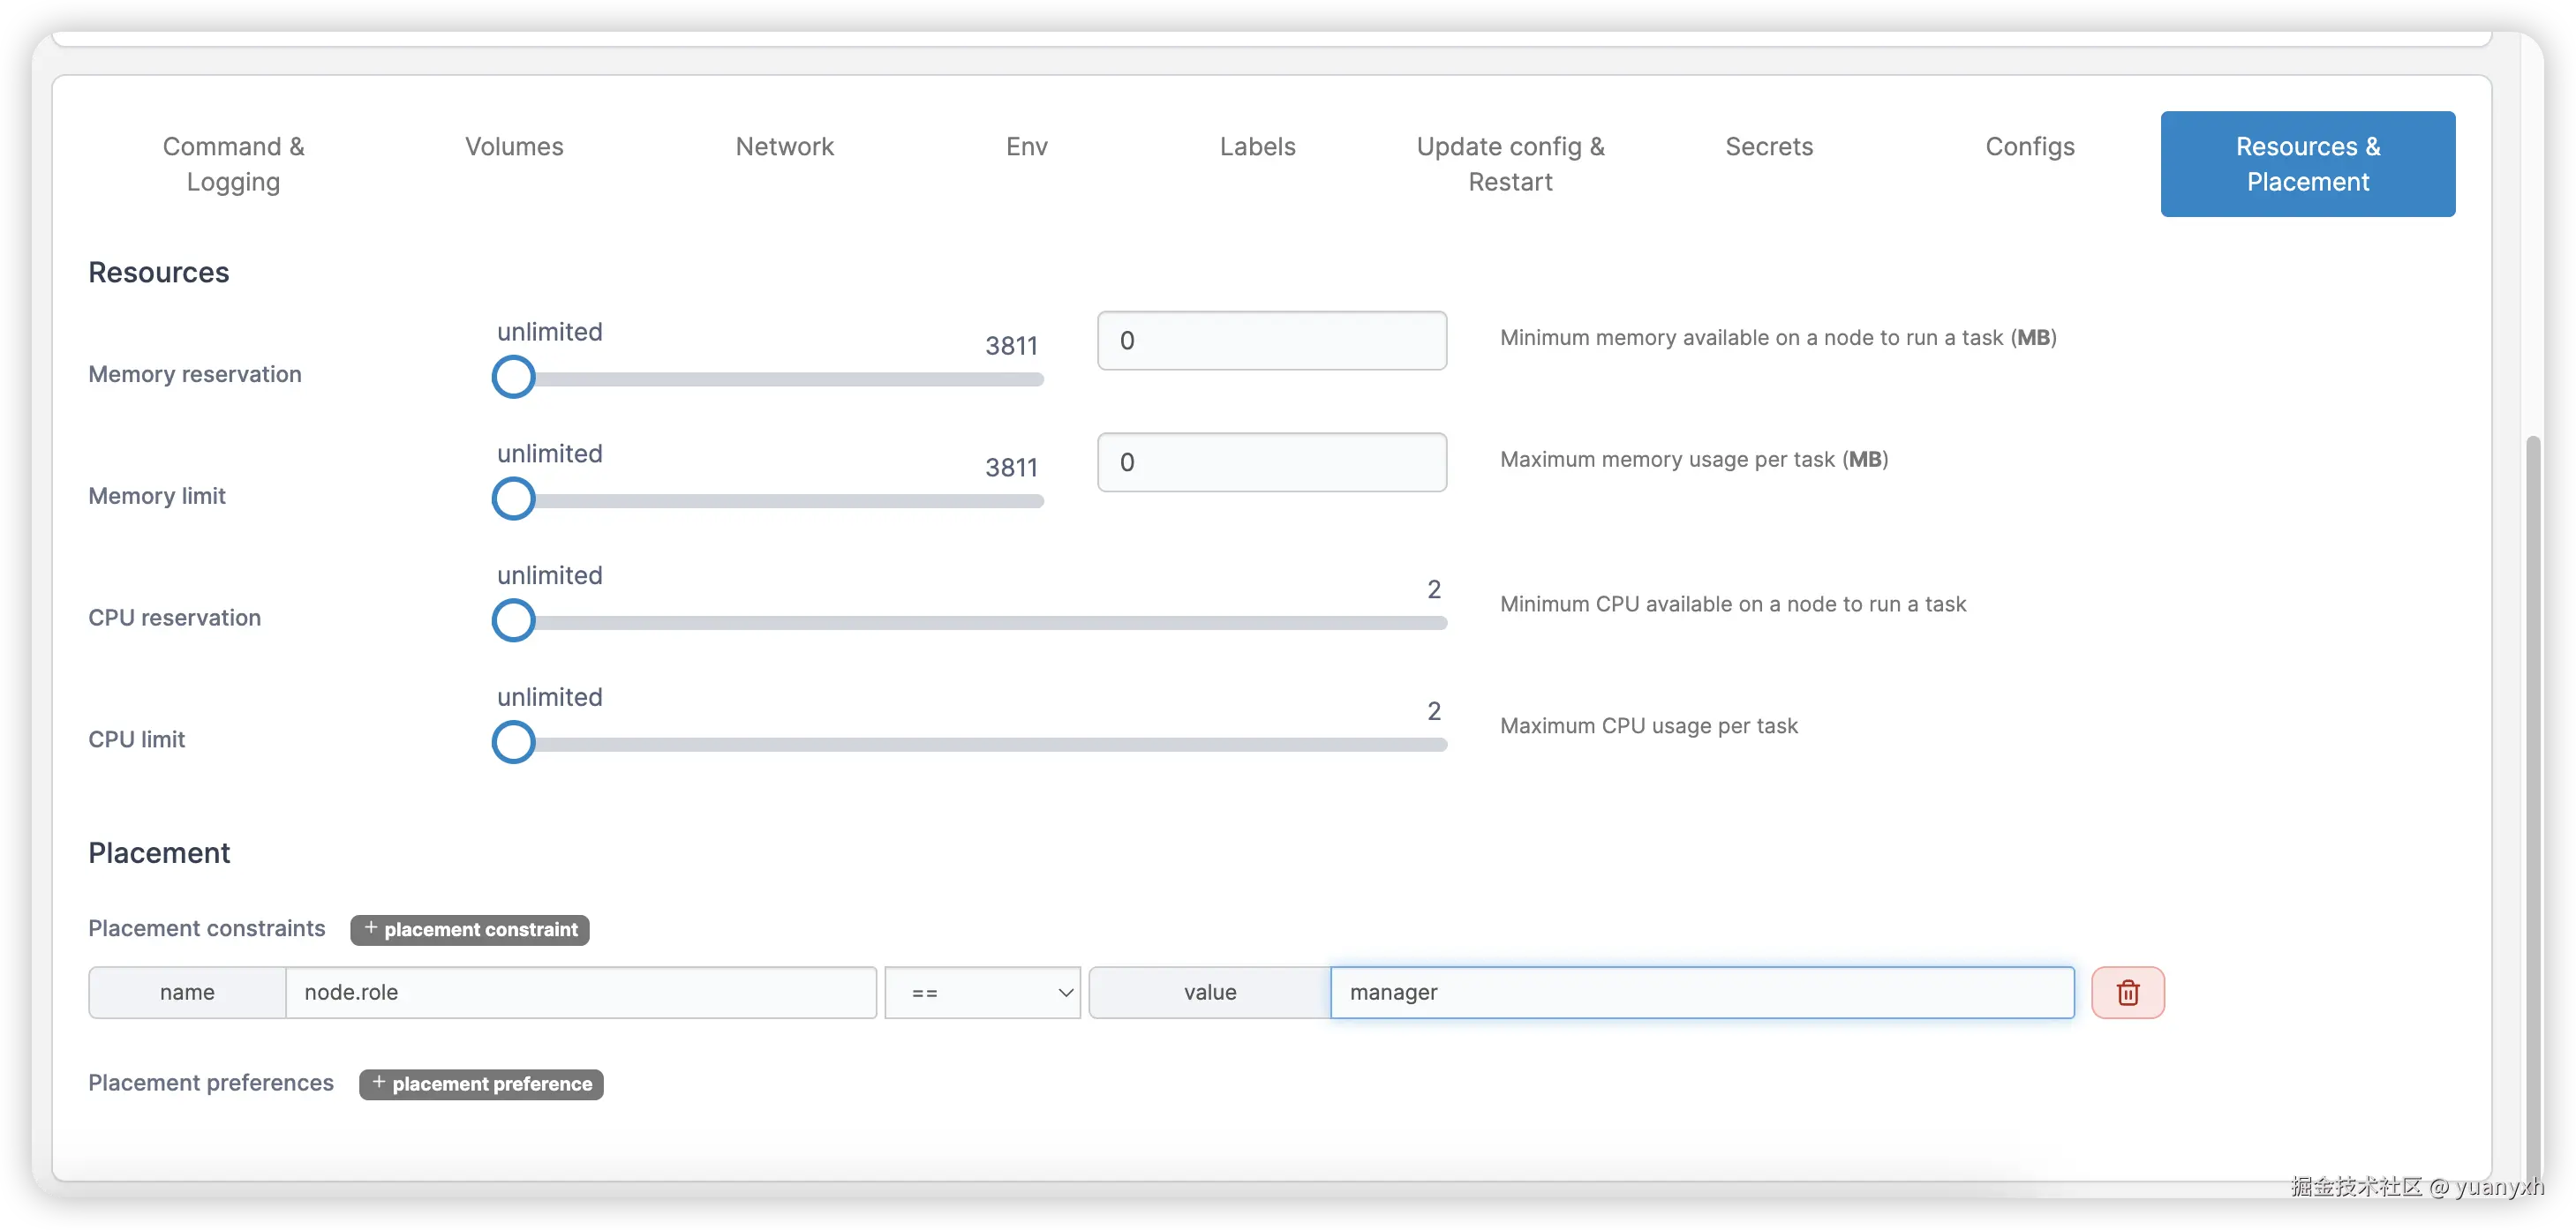Click the manager constraint value field
The width and height of the screenshot is (2576, 1230).
[x=1700, y=992]
